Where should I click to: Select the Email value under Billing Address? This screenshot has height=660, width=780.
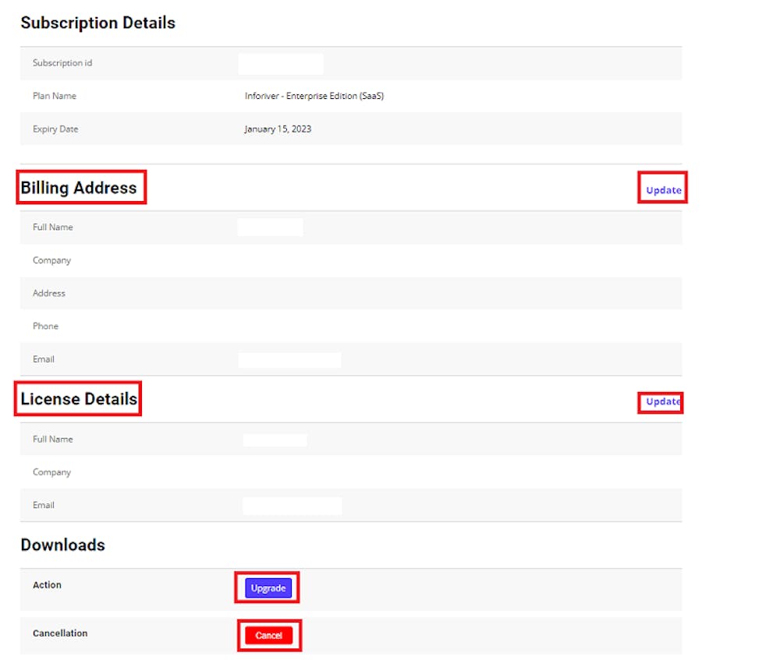(289, 359)
